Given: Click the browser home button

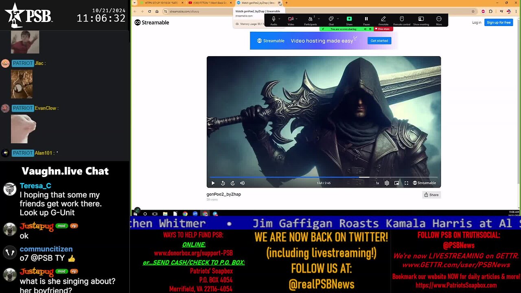Looking at the screenshot, I should pyautogui.click(x=157, y=11).
